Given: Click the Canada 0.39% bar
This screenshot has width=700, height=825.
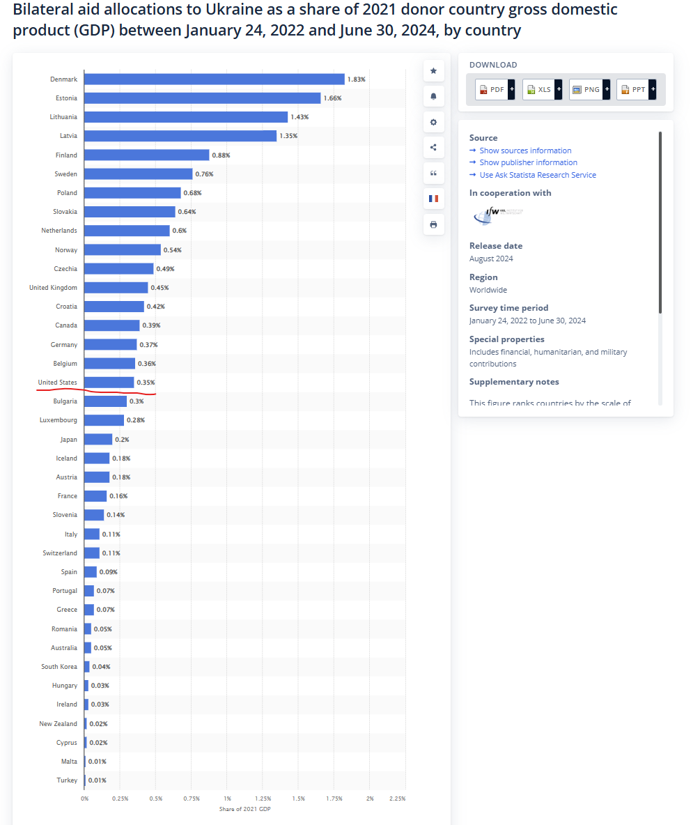Looking at the screenshot, I should pyautogui.click(x=112, y=325).
